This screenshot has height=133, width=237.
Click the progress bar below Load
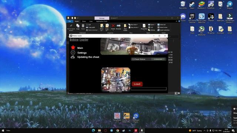[x=149, y=89]
